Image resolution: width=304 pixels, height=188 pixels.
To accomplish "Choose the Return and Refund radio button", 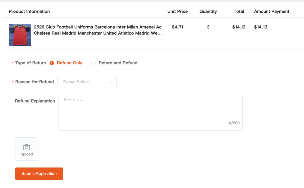I will (94, 63).
